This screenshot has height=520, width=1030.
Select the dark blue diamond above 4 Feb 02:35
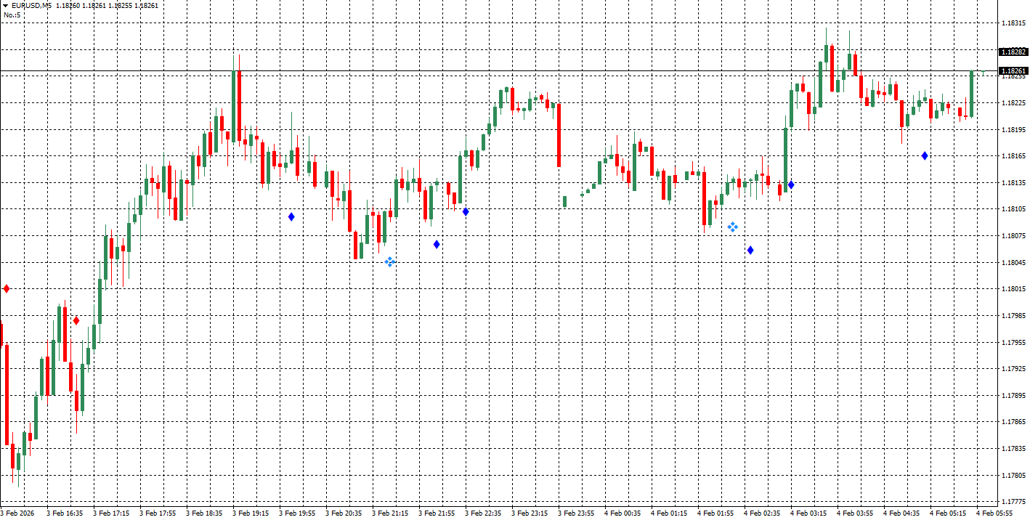tap(750, 251)
